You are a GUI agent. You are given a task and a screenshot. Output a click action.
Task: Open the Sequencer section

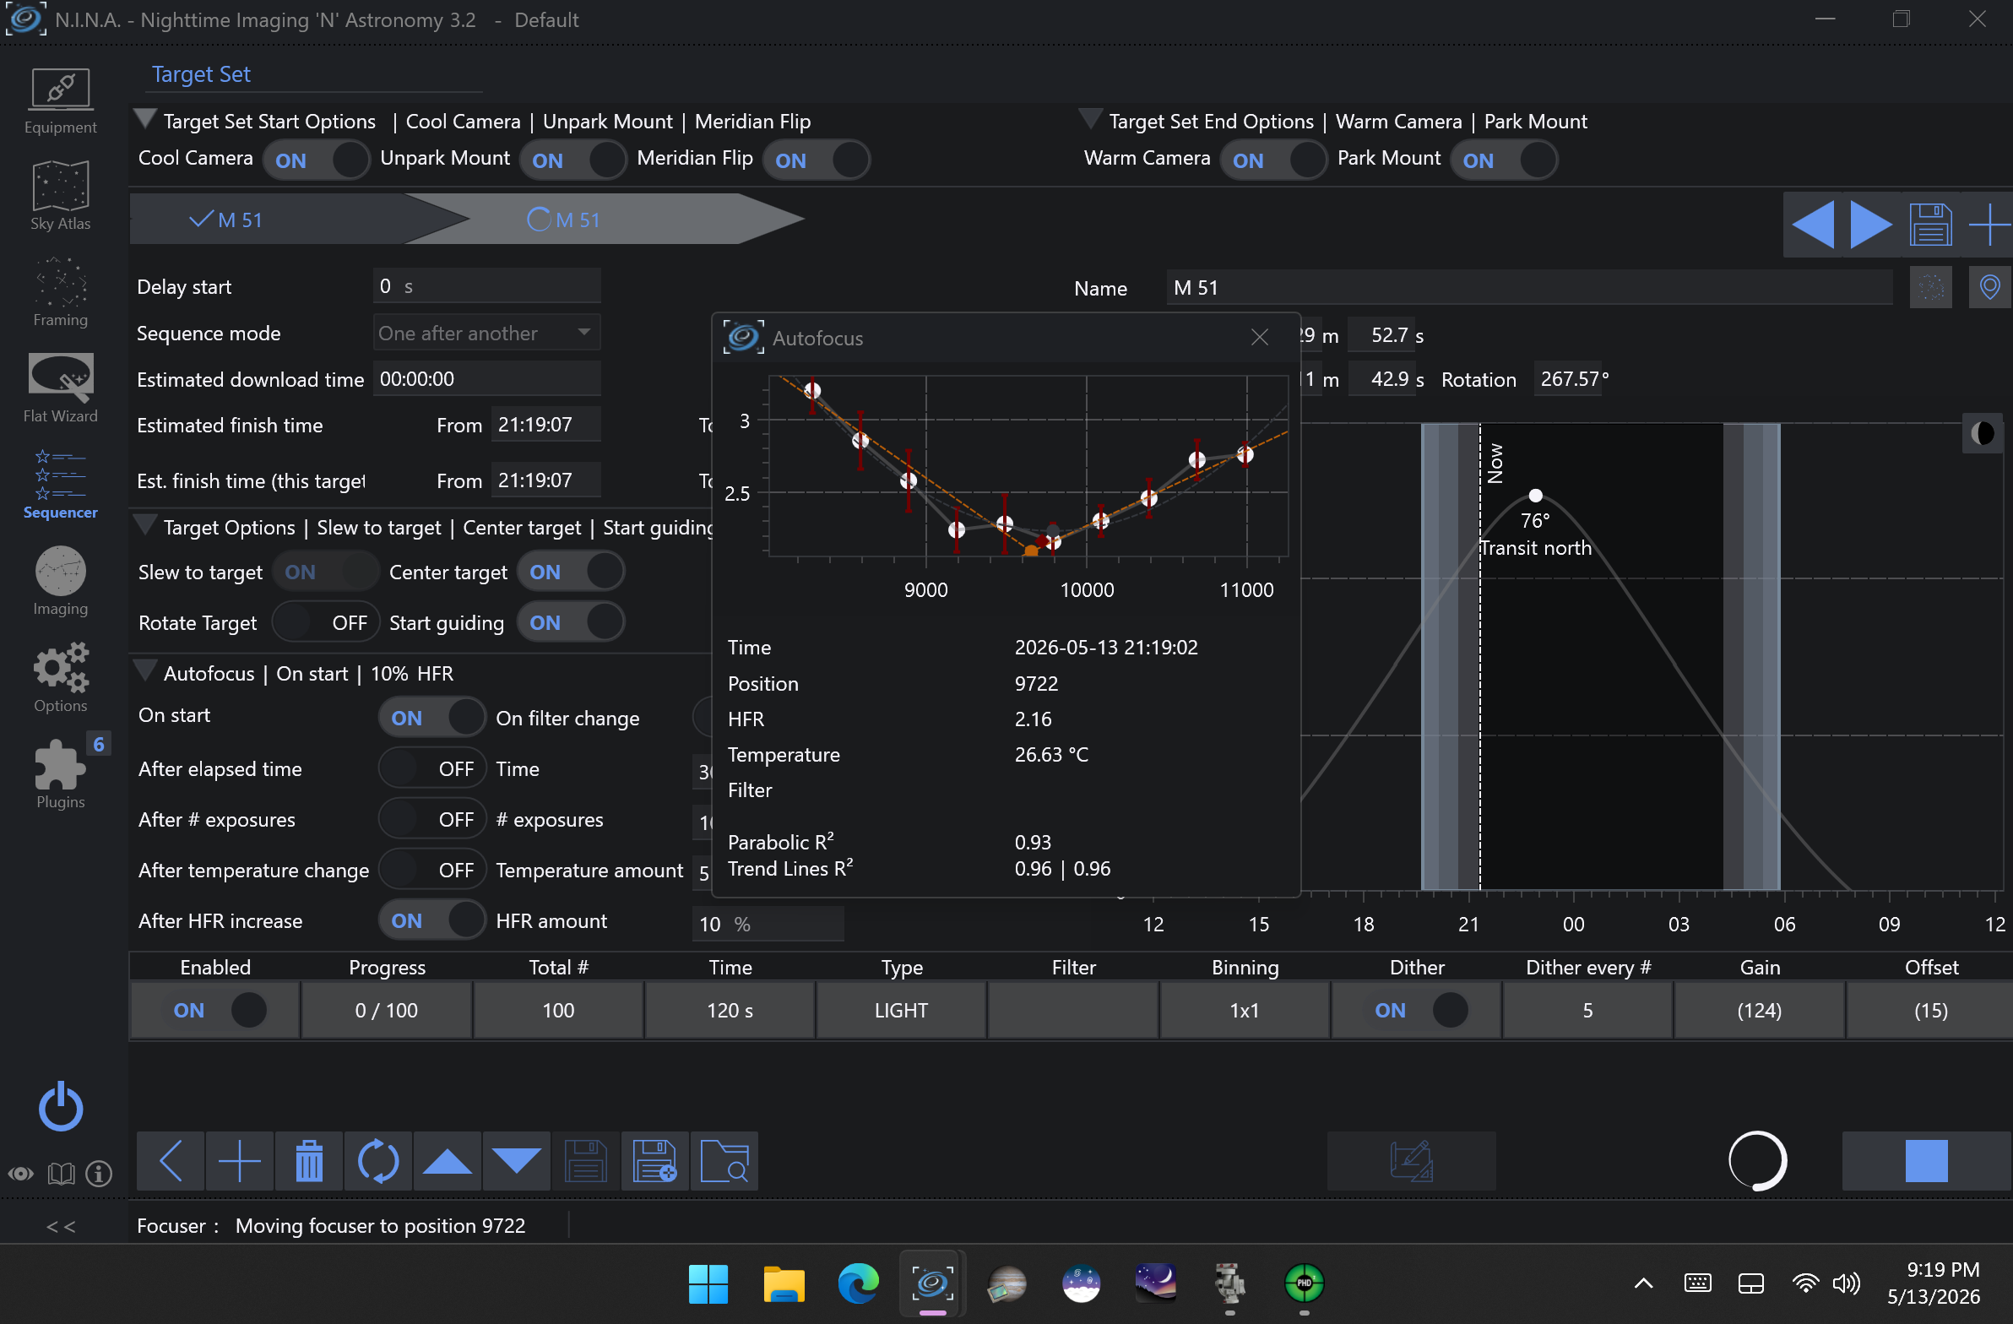(60, 485)
